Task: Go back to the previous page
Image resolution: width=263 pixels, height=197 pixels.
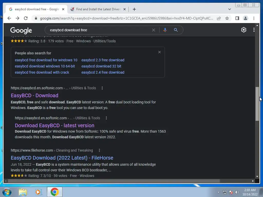Action: pyautogui.click(x=9, y=18)
